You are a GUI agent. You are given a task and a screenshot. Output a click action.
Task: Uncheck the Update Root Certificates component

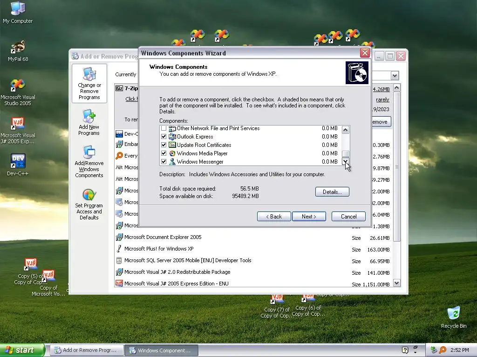click(x=164, y=145)
